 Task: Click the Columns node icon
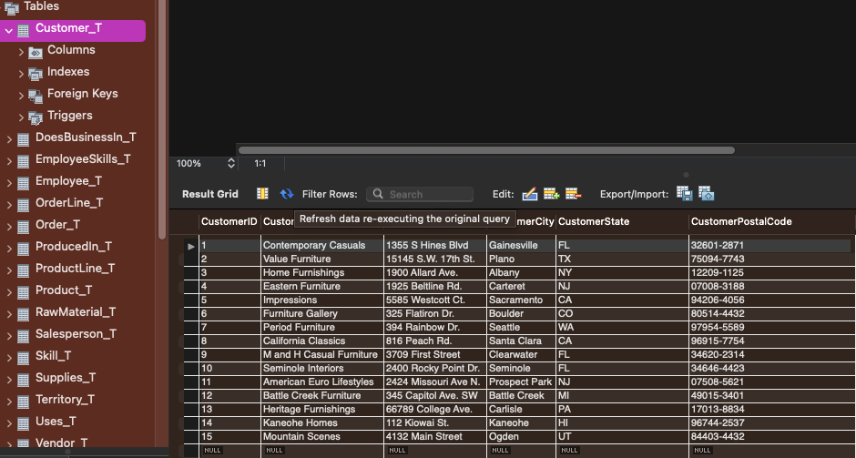[x=36, y=53]
